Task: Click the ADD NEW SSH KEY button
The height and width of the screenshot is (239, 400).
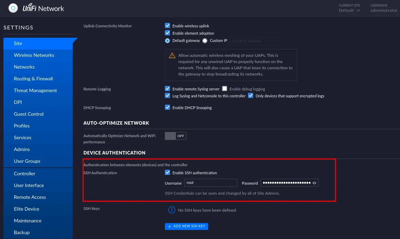Action: coord(186,226)
